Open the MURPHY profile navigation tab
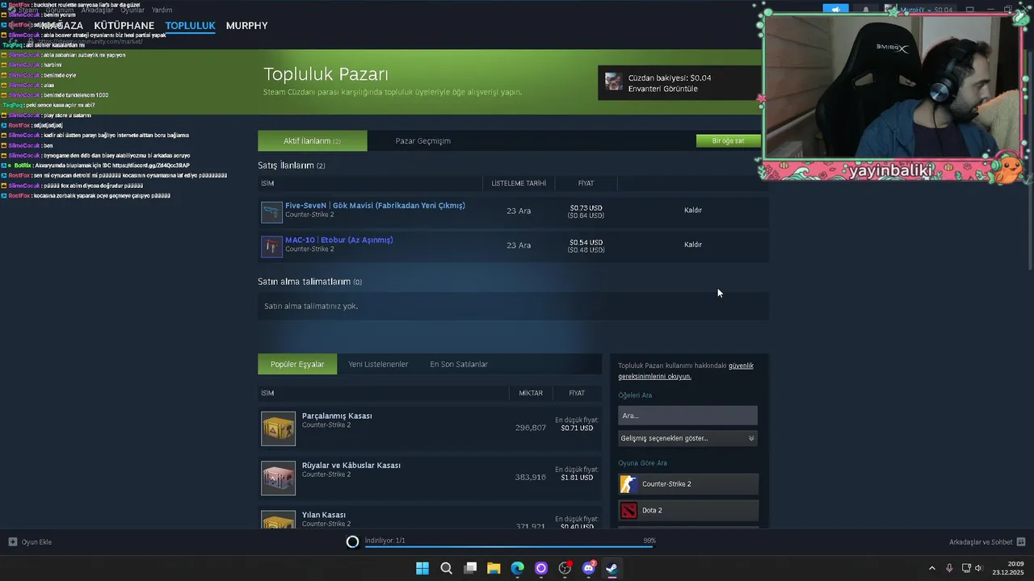This screenshot has width=1034, height=581. point(246,26)
